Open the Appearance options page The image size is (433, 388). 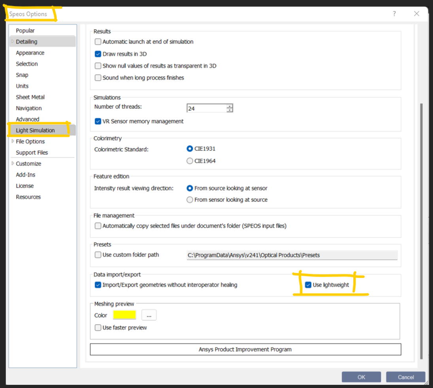coord(30,53)
